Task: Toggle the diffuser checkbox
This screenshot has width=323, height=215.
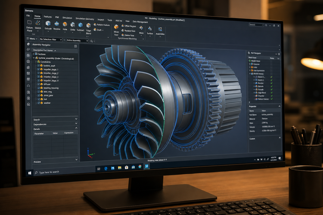Action: (38, 84)
